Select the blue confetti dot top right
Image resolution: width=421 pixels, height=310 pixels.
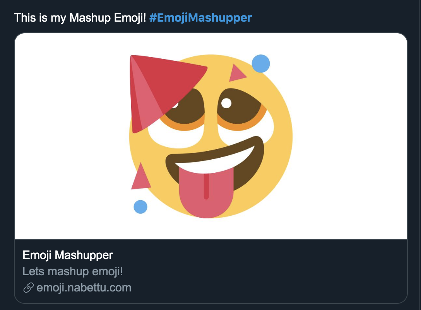point(260,63)
